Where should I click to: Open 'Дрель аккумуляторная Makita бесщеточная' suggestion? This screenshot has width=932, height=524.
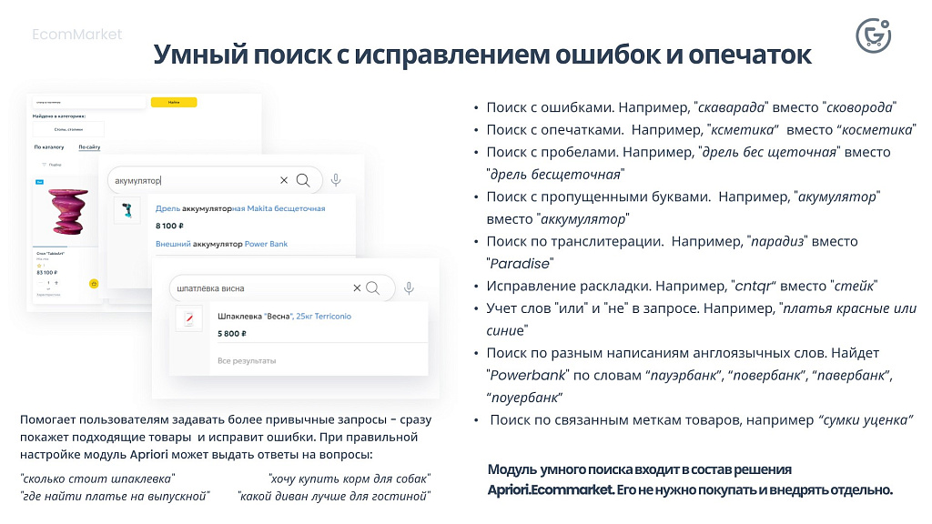(x=239, y=208)
